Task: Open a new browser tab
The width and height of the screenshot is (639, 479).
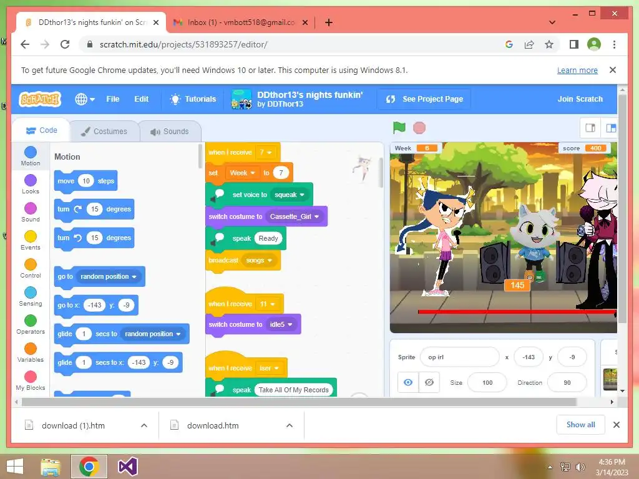Action: [328, 22]
